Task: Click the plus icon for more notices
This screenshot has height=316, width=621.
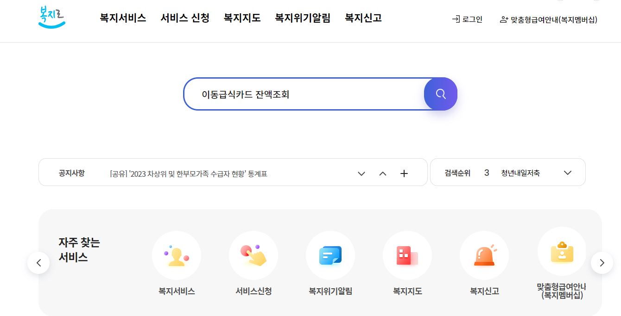Action: tap(404, 173)
